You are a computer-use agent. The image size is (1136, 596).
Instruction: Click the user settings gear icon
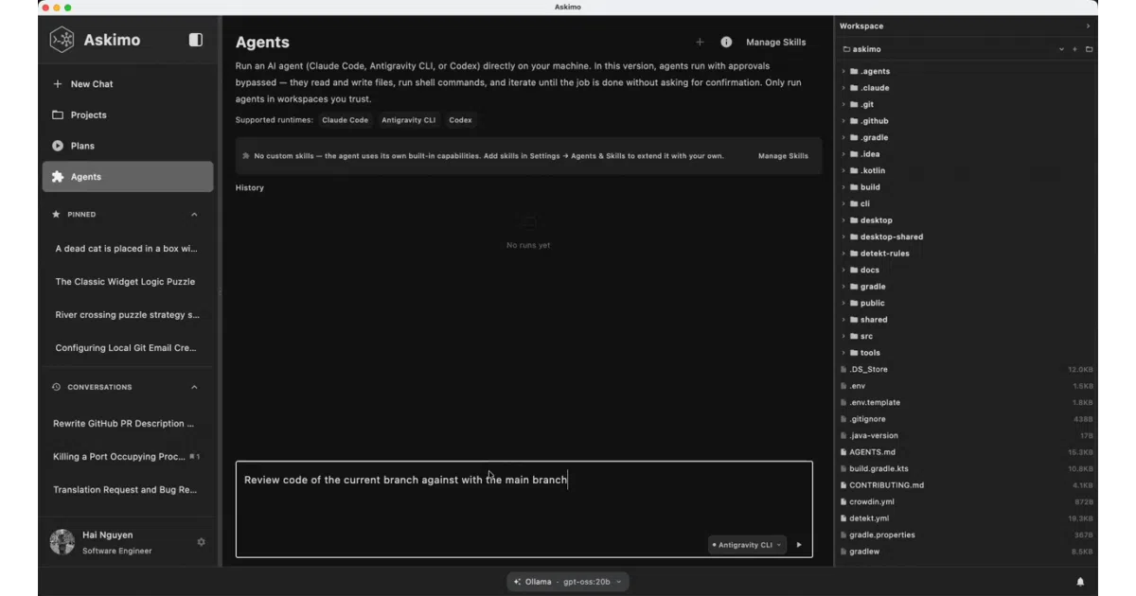(x=201, y=542)
